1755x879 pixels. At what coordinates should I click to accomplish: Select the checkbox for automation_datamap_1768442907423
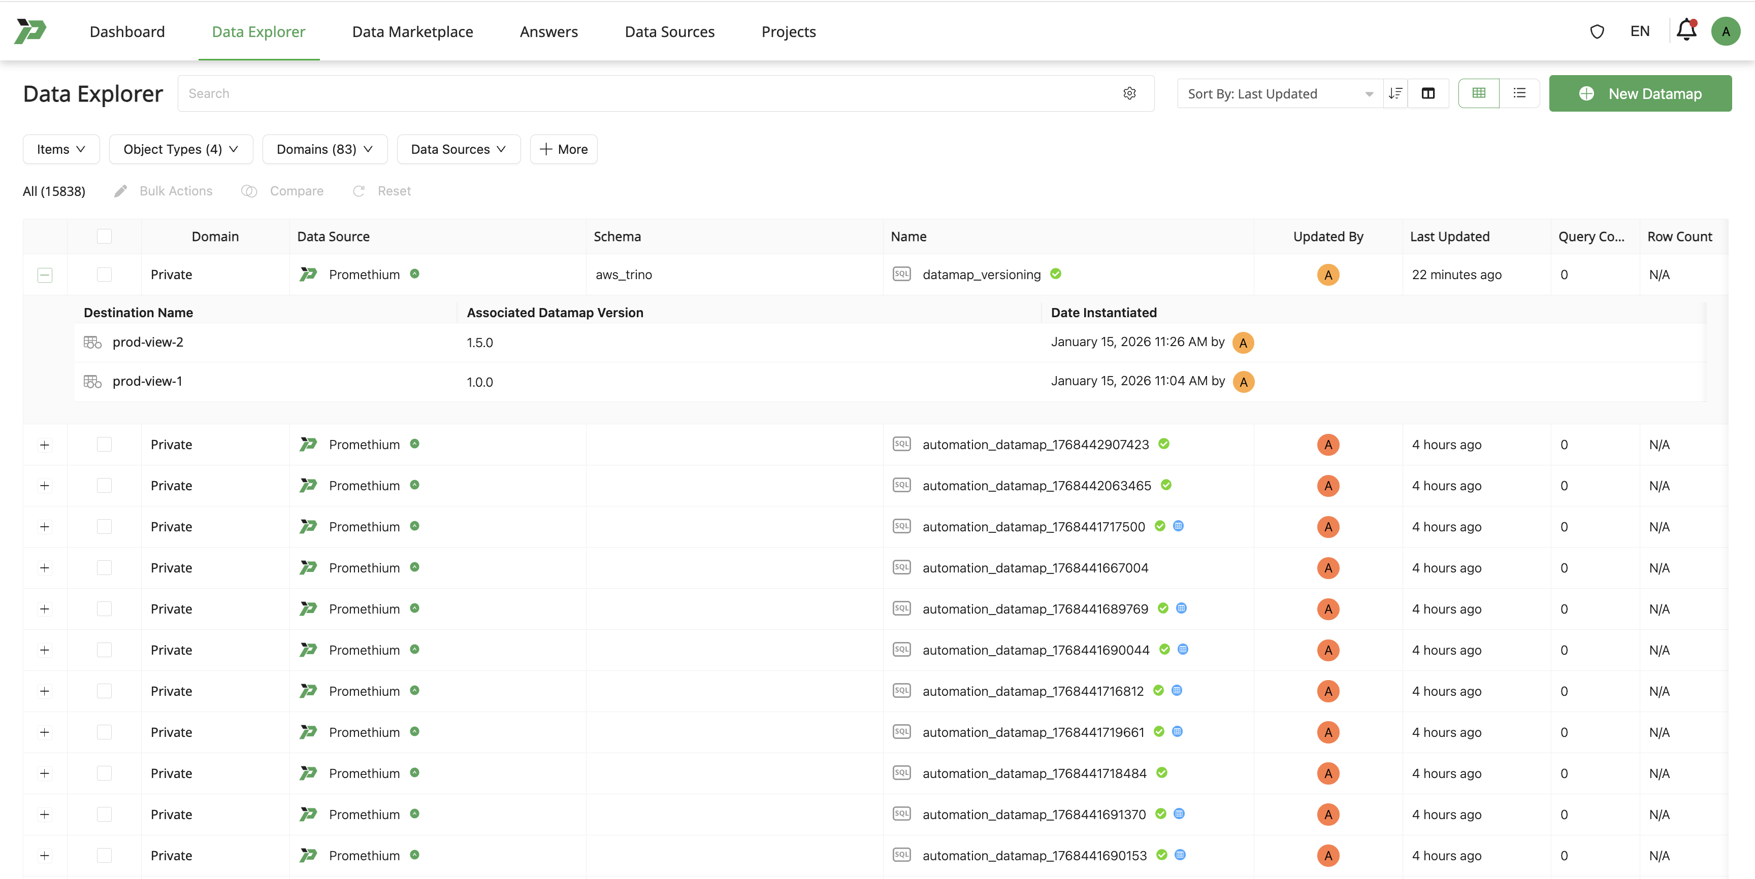[104, 445]
